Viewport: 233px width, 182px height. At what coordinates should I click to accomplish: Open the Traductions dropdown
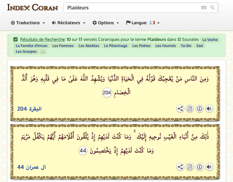click(x=28, y=23)
